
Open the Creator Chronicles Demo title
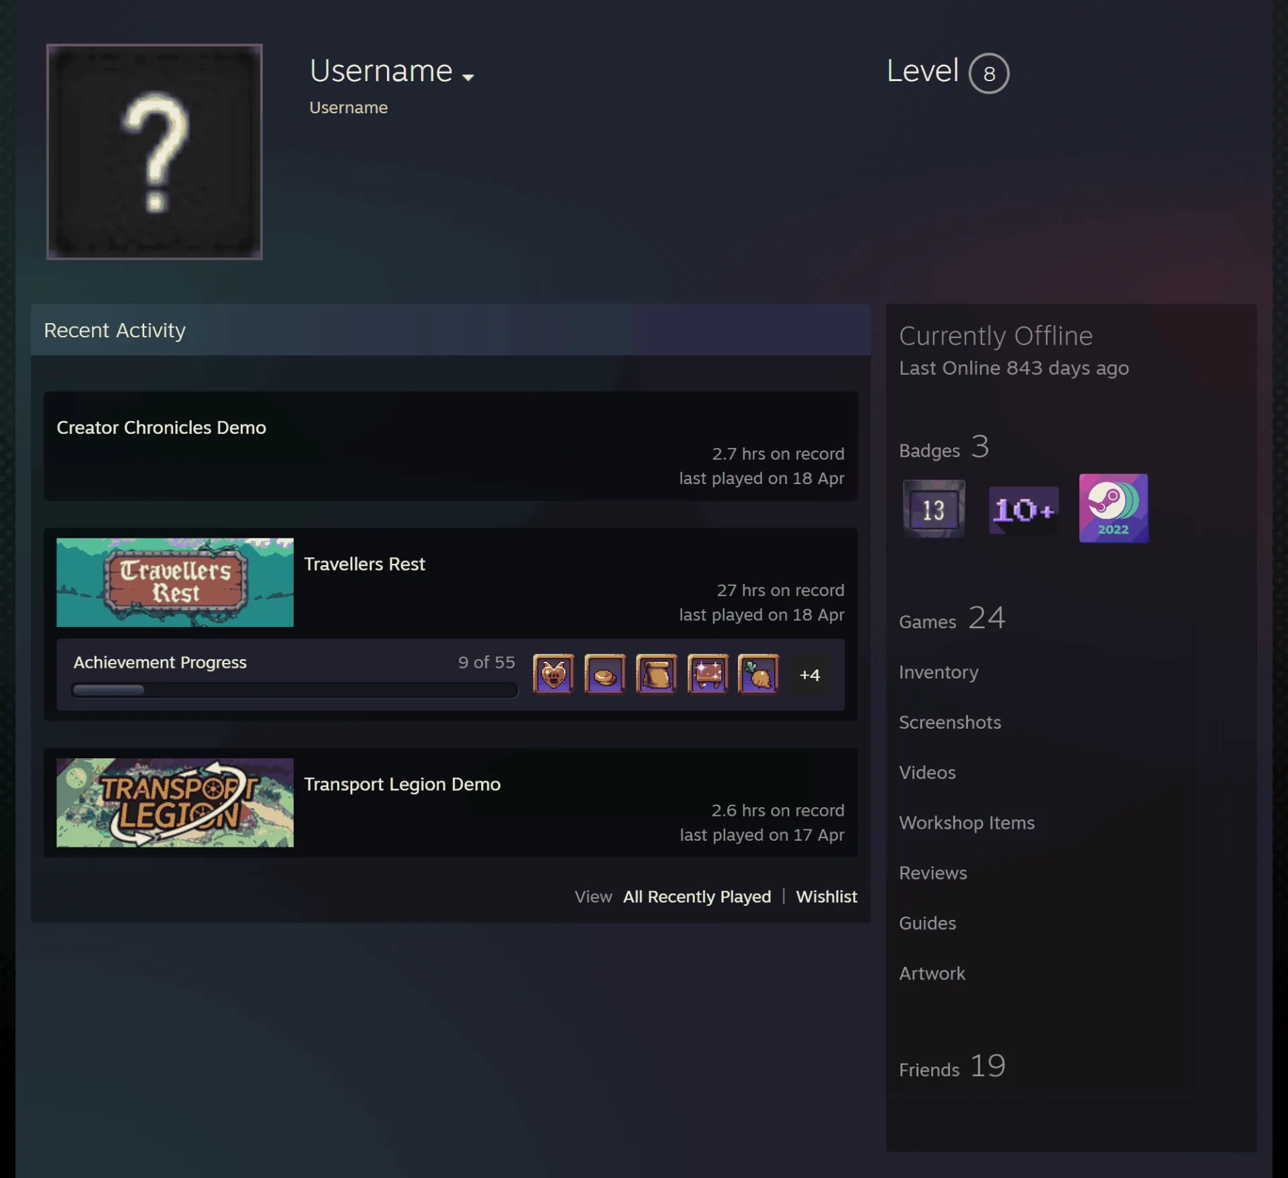click(161, 427)
